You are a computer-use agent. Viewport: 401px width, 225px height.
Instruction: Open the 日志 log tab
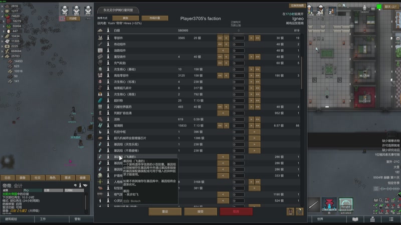pyautogui.click(x=8, y=177)
